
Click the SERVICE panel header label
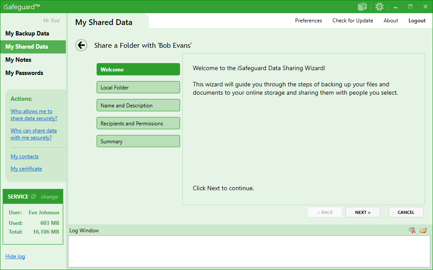click(x=18, y=197)
